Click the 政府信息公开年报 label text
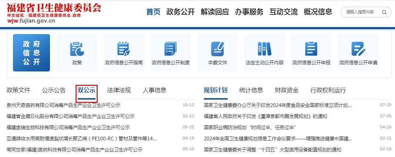 (311, 63)
